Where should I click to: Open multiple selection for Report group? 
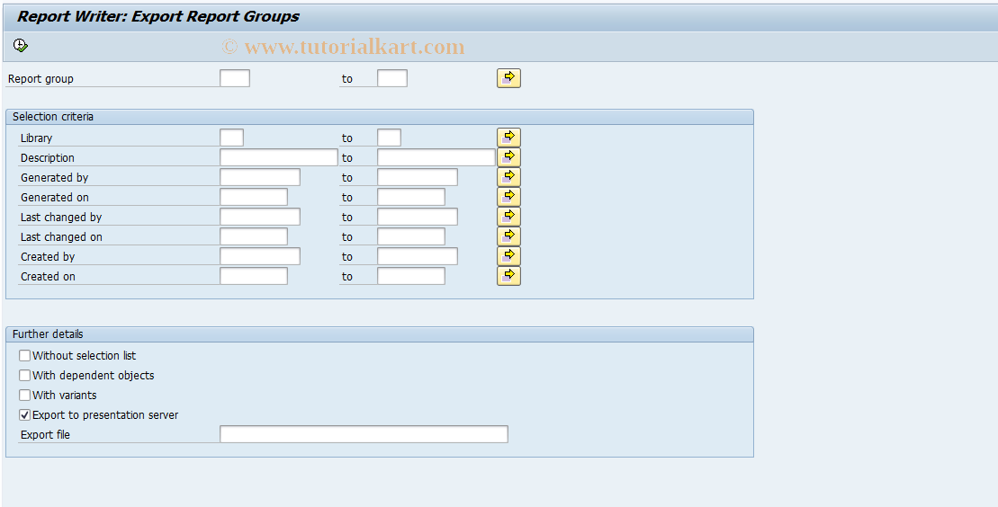click(508, 78)
